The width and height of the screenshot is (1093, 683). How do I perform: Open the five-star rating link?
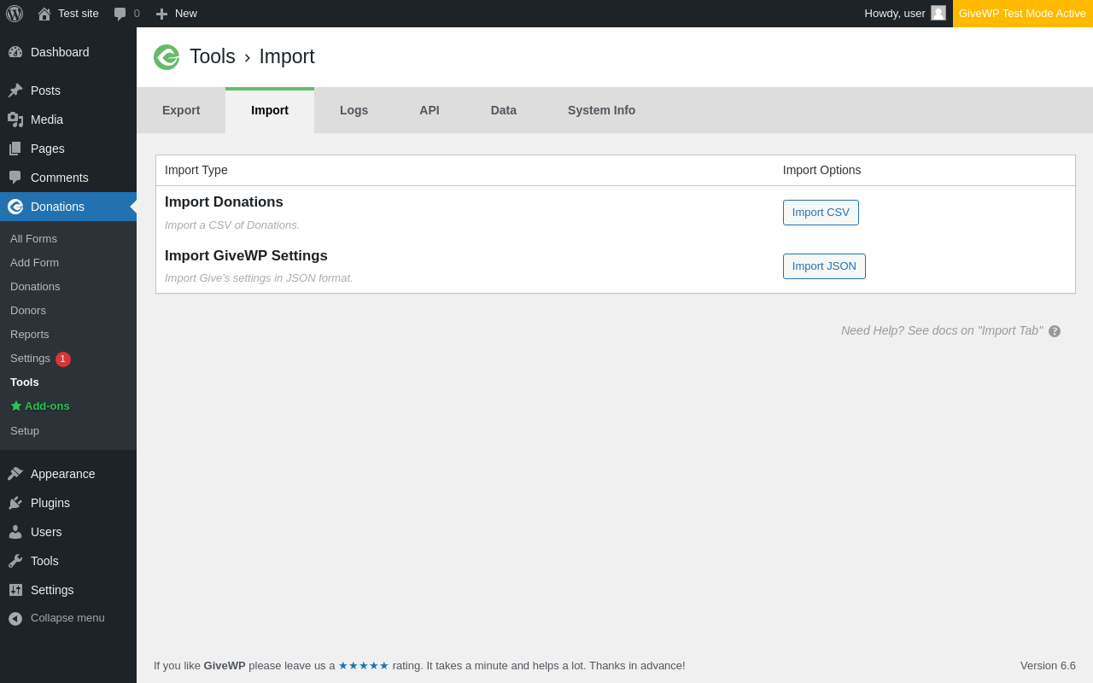(364, 666)
